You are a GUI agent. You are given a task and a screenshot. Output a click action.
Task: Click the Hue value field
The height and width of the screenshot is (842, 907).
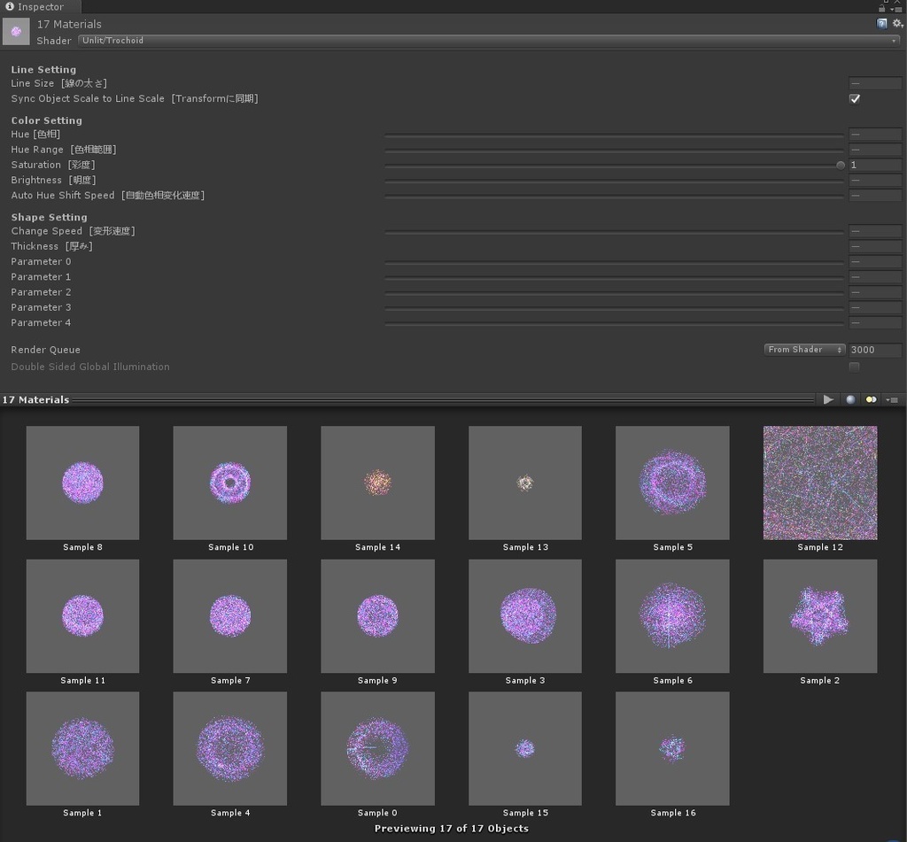[874, 135]
